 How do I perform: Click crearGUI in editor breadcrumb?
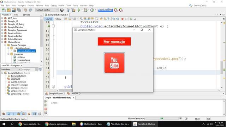point(74,93)
